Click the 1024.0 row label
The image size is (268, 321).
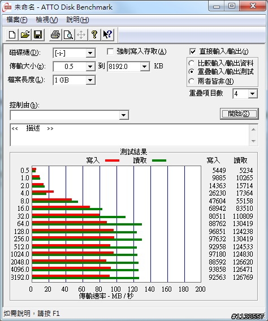[x=20, y=254]
